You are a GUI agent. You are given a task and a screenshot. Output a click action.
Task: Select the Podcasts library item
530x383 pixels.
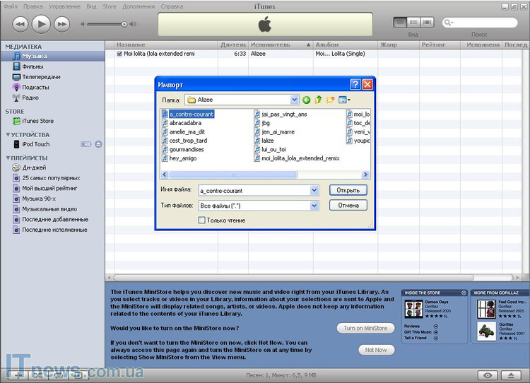click(x=35, y=88)
